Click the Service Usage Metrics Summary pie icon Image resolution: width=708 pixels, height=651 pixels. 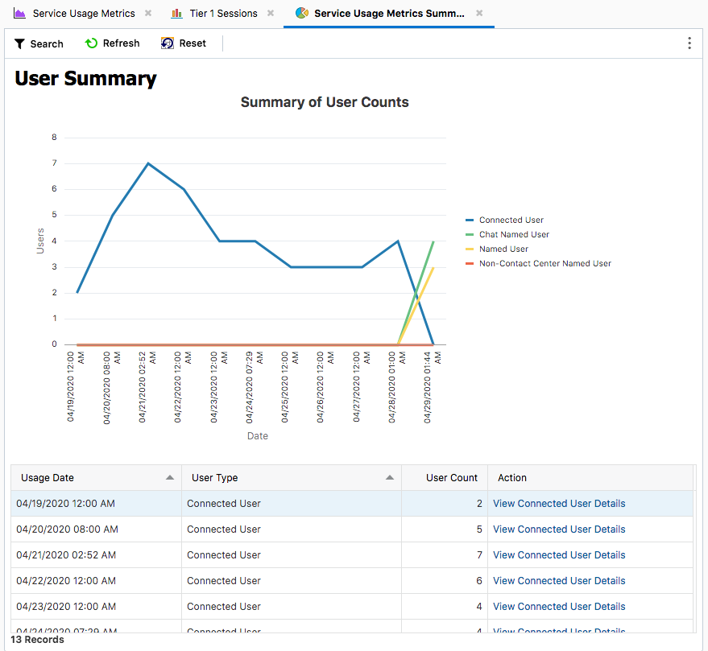(x=302, y=14)
